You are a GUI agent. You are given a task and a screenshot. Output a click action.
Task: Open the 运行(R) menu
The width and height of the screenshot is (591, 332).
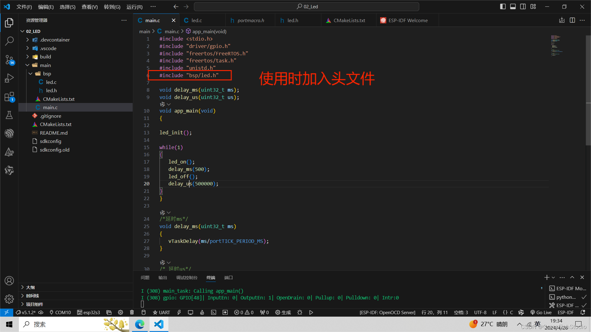134,6
